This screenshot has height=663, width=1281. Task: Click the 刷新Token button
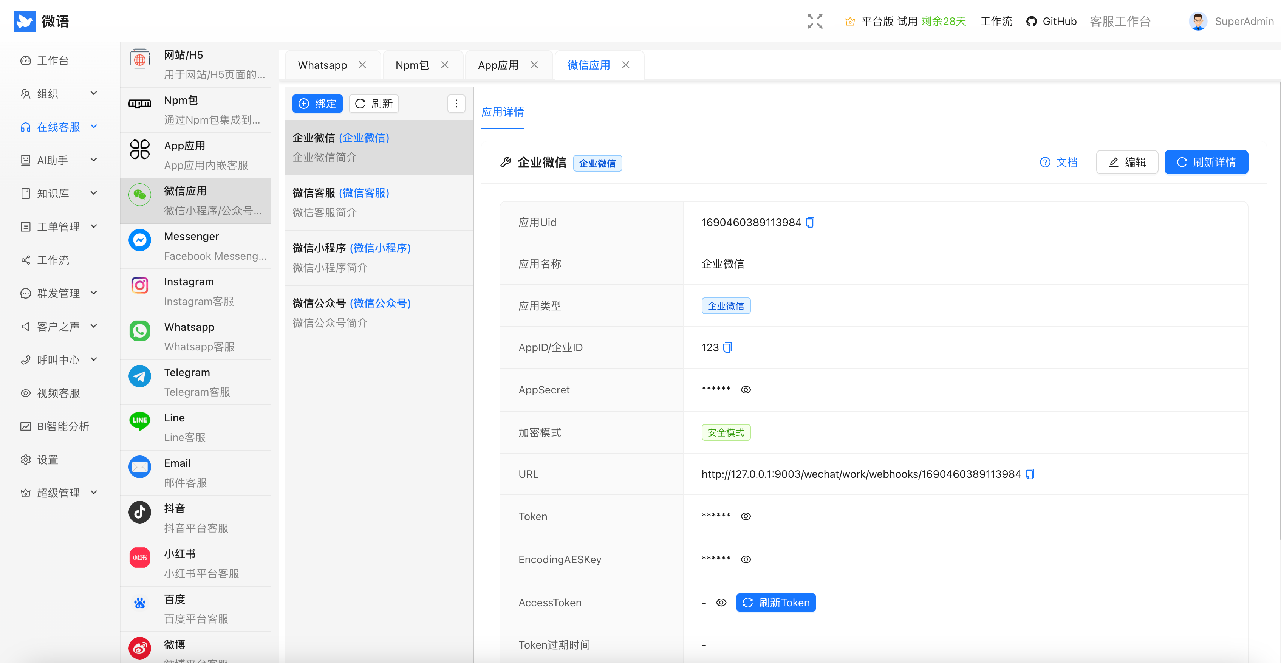click(x=776, y=602)
